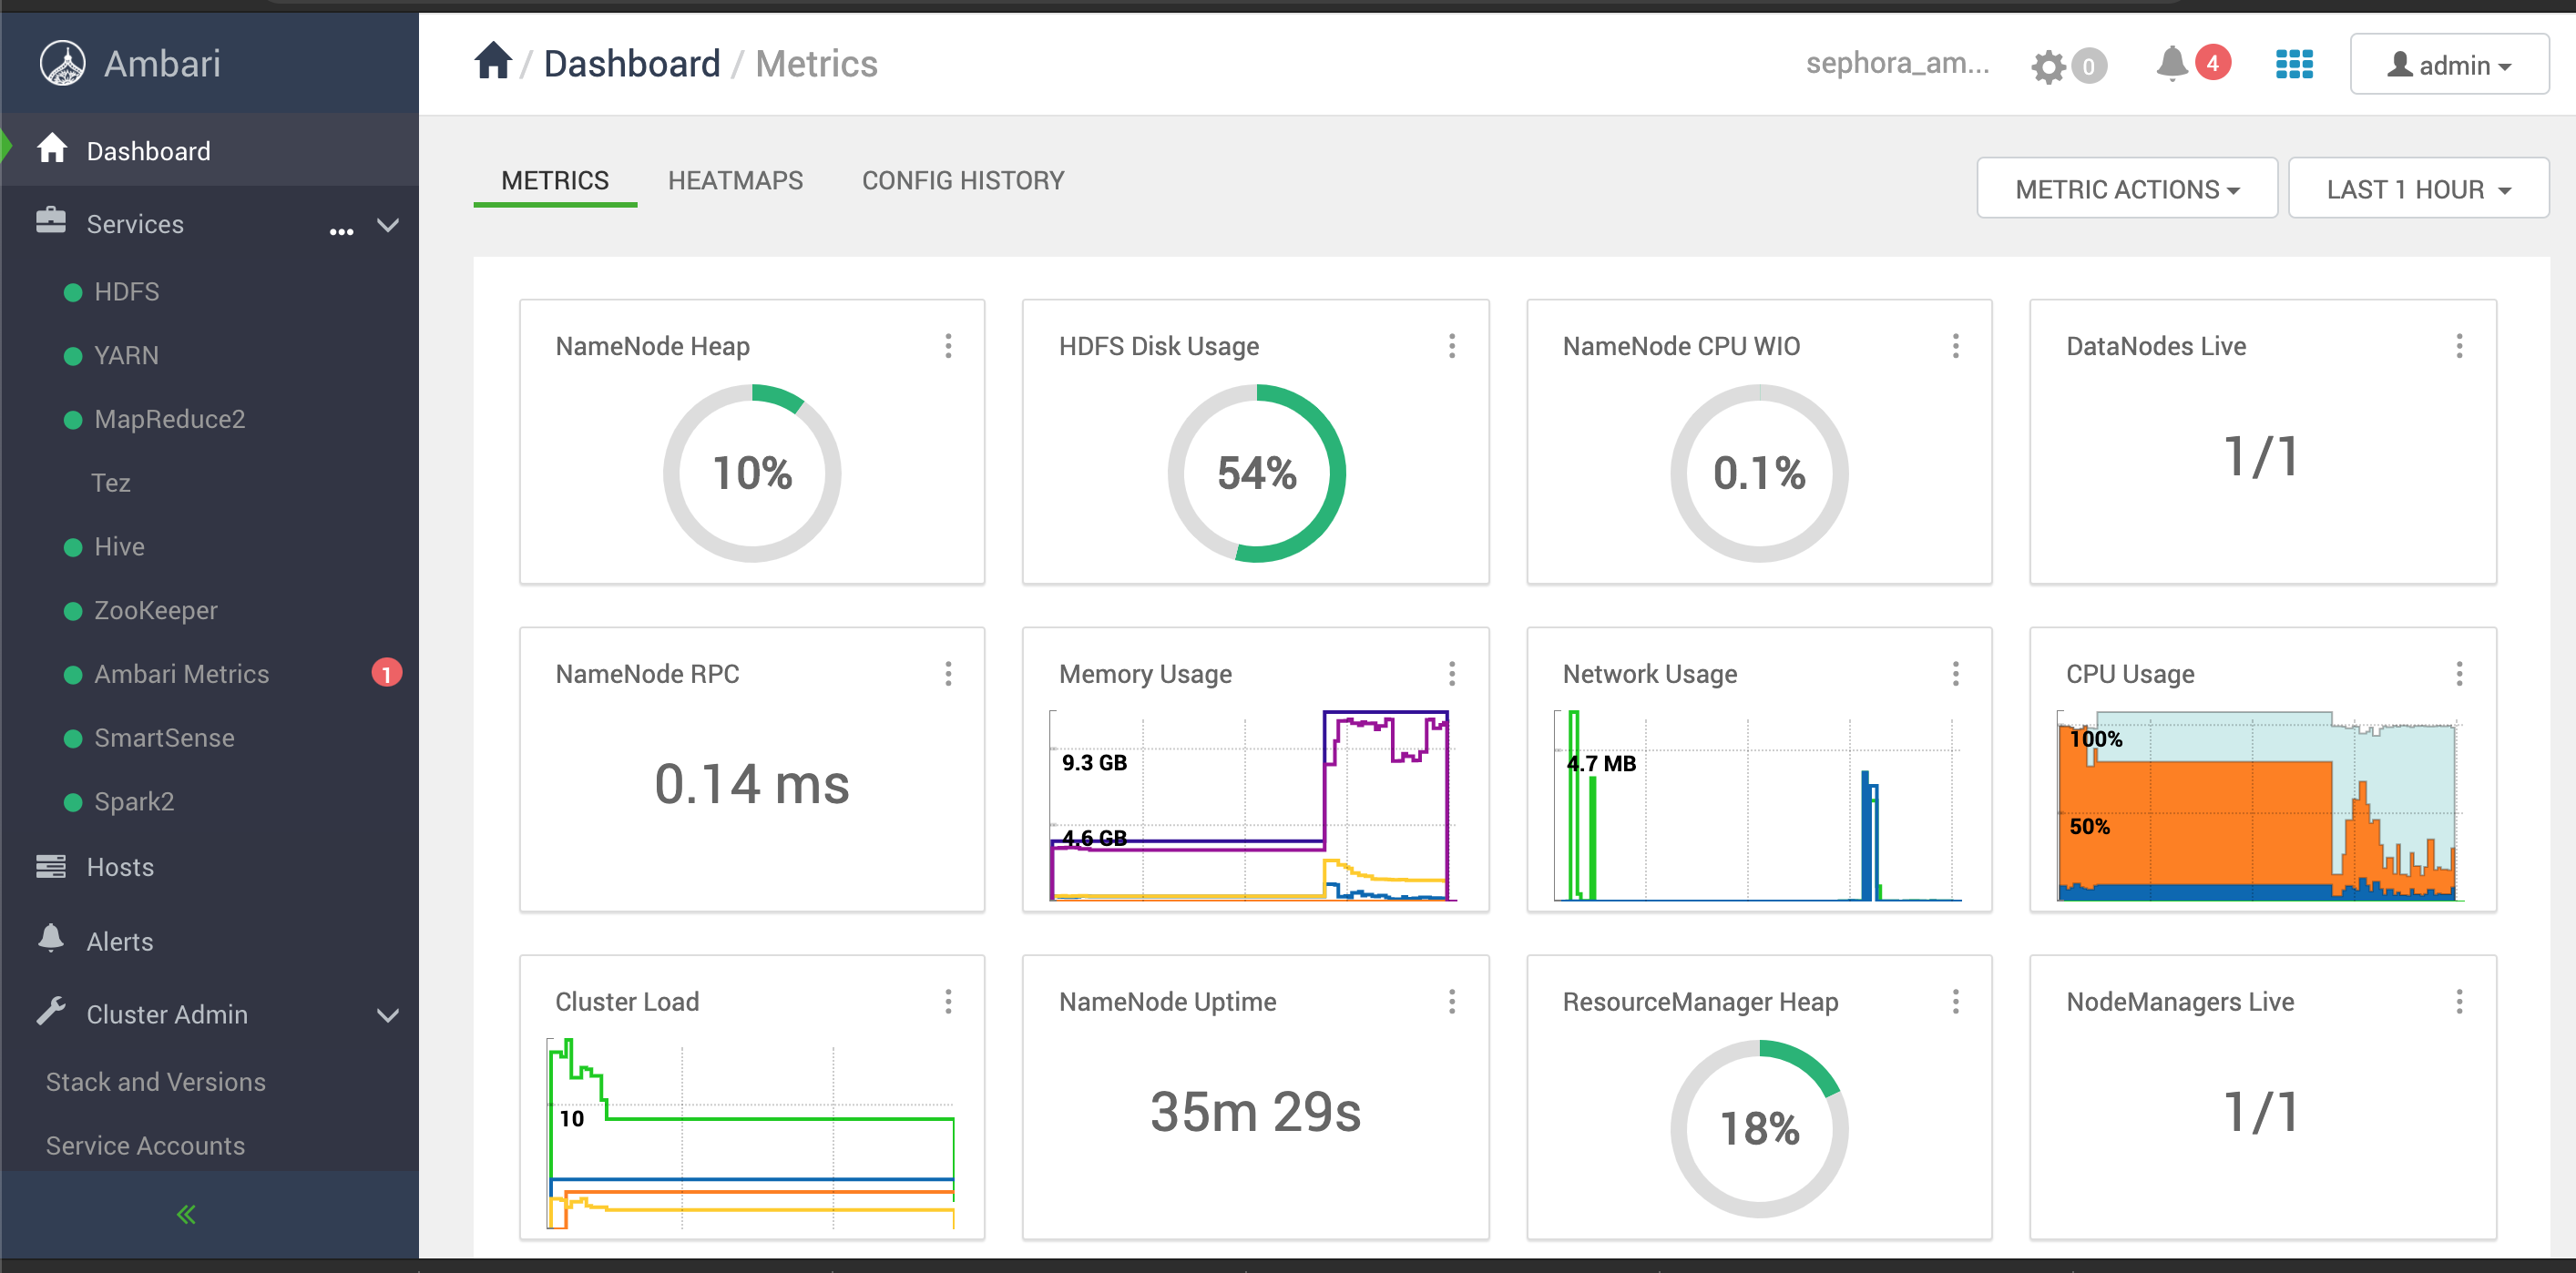This screenshot has height=1273, width=2576.
Task: Click the Services briefcase icon
Action: coord(51,221)
